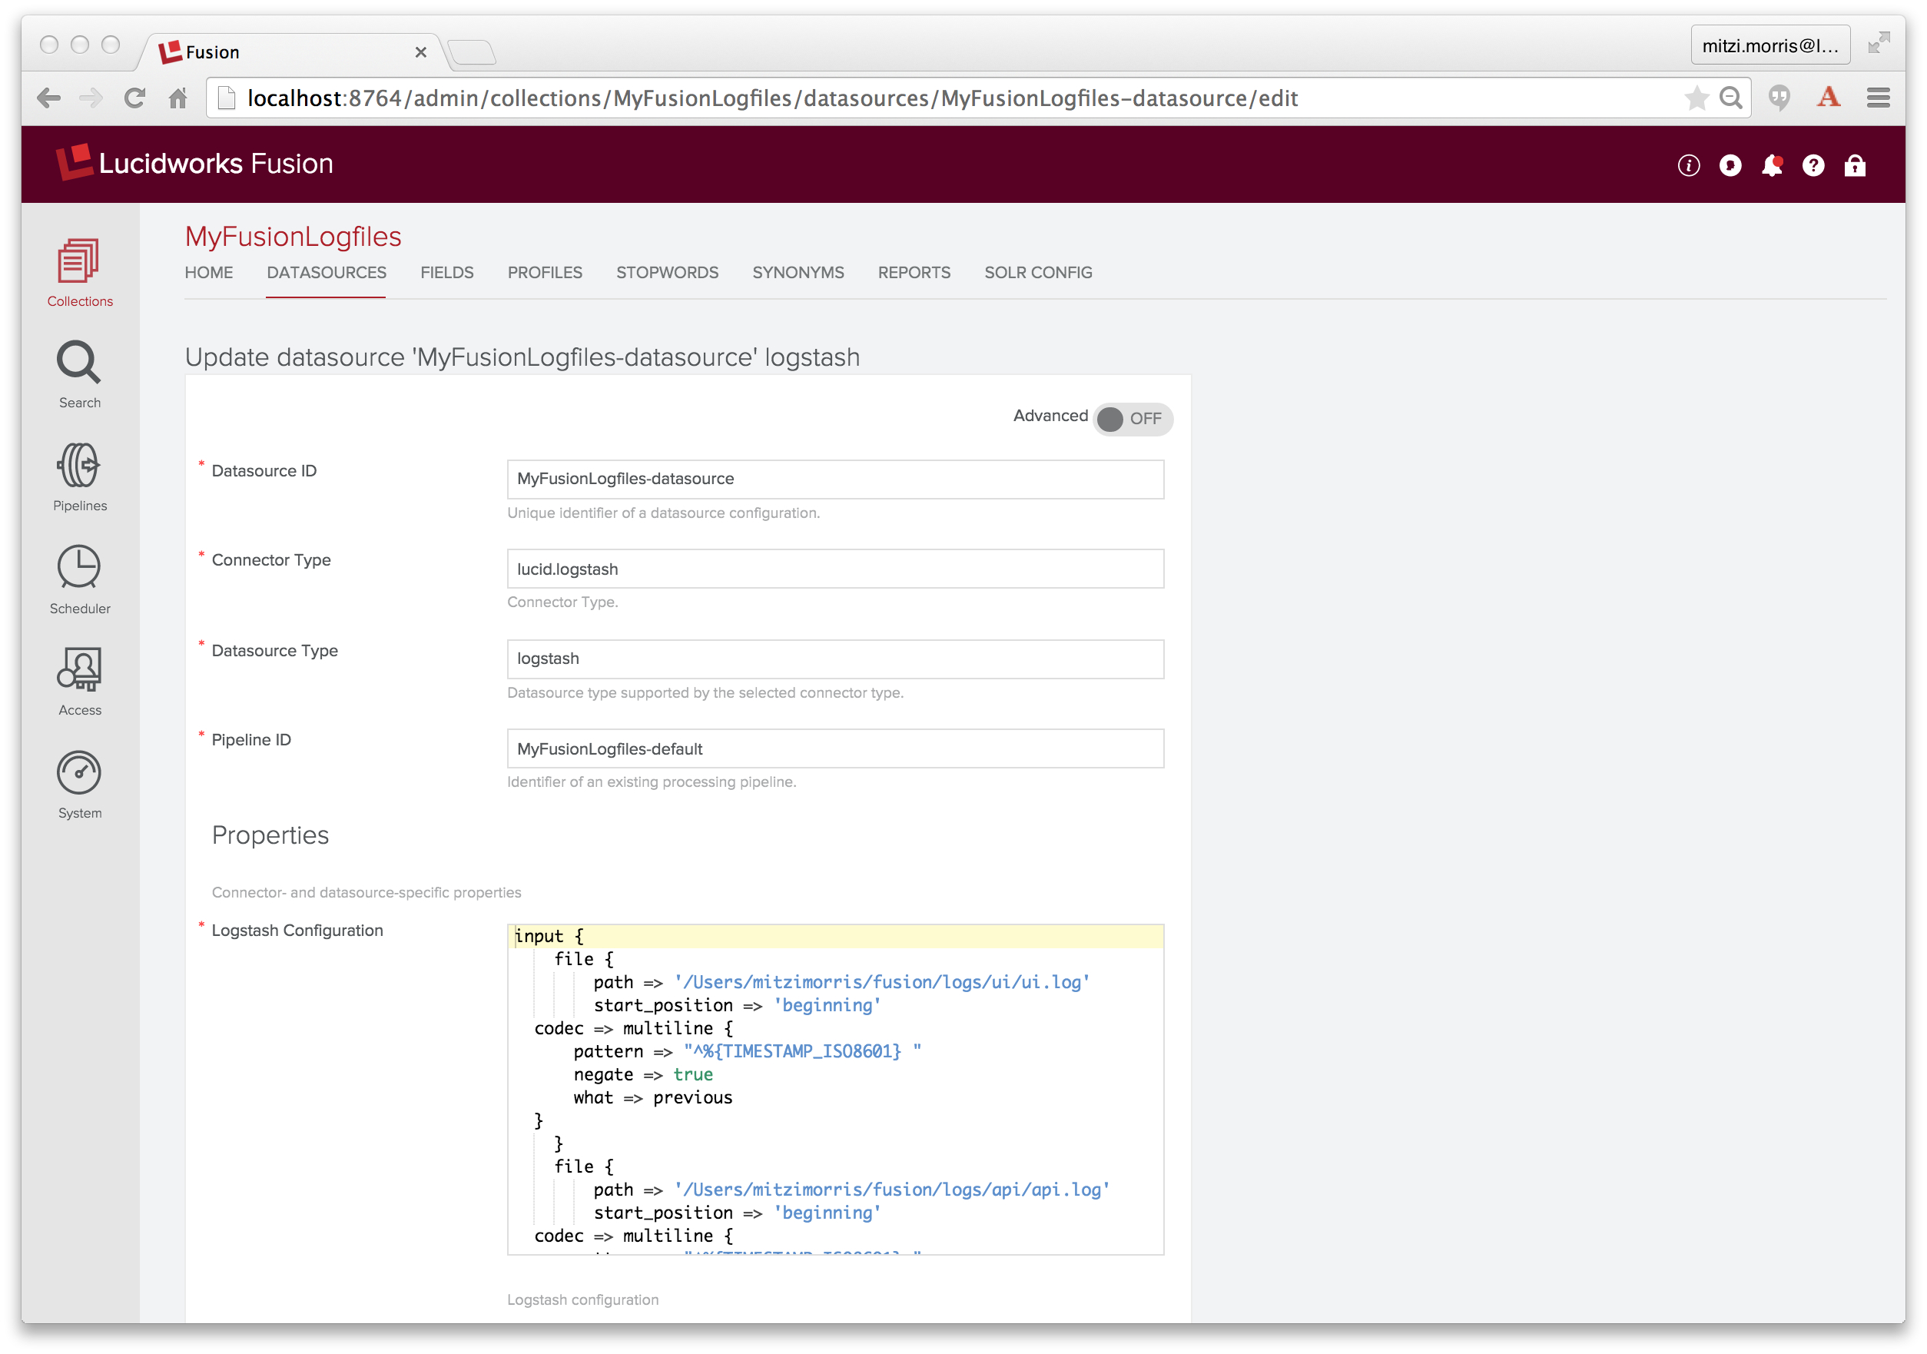
Task: Click the Lucidworks Fusion logo
Action: [194, 163]
